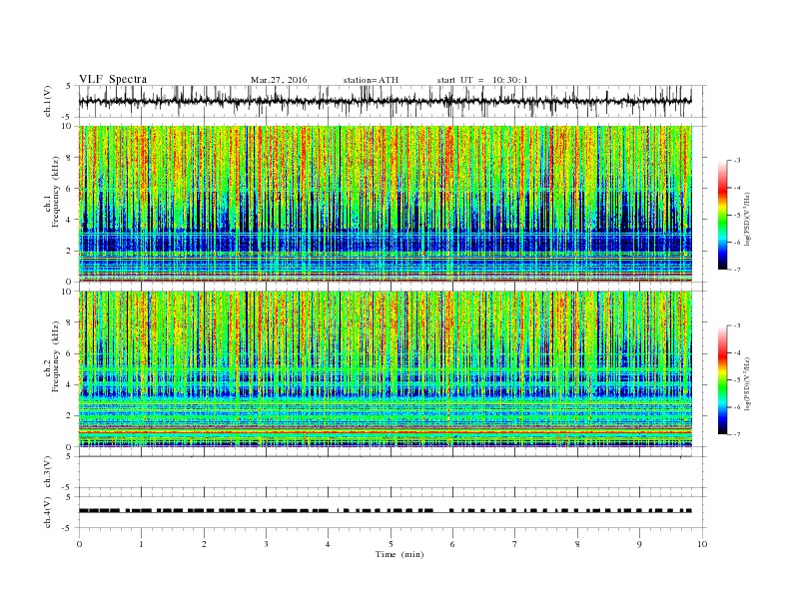The image size is (791, 611).
Task: Click the "3" tick on Time axis
Action: point(266,544)
